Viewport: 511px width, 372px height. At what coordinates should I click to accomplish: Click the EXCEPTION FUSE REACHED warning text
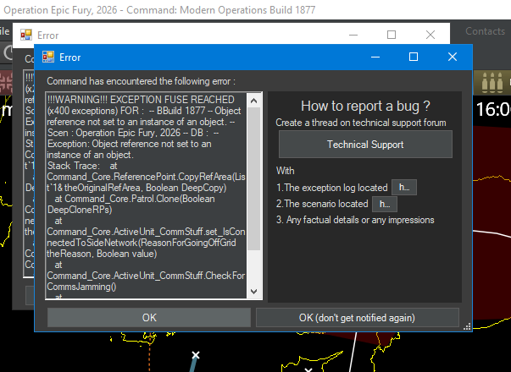click(141, 100)
